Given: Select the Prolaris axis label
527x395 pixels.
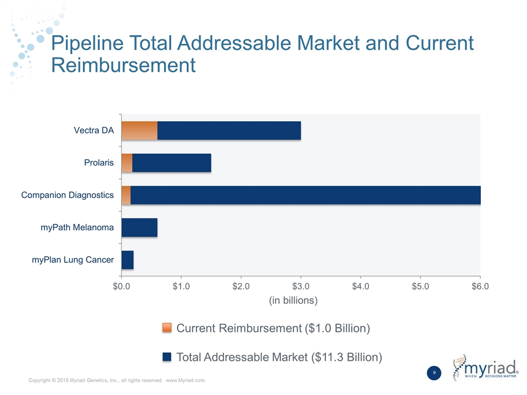Looking at the screenshot, I should coord(99,162).
